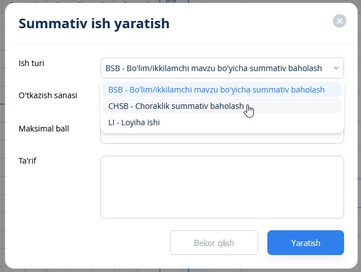Click the Ta'rif field label
The width and height of the screenshot is (361, 272).
point(27,161)
